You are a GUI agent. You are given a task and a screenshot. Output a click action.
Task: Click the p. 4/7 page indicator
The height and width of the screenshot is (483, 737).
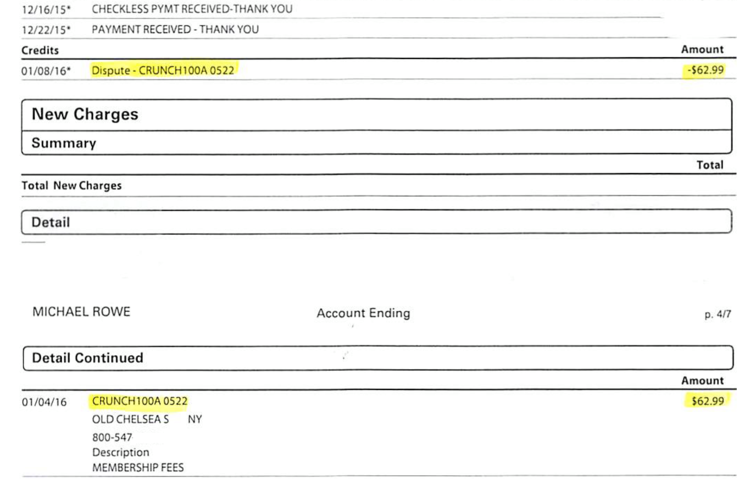tap(717, 314)
